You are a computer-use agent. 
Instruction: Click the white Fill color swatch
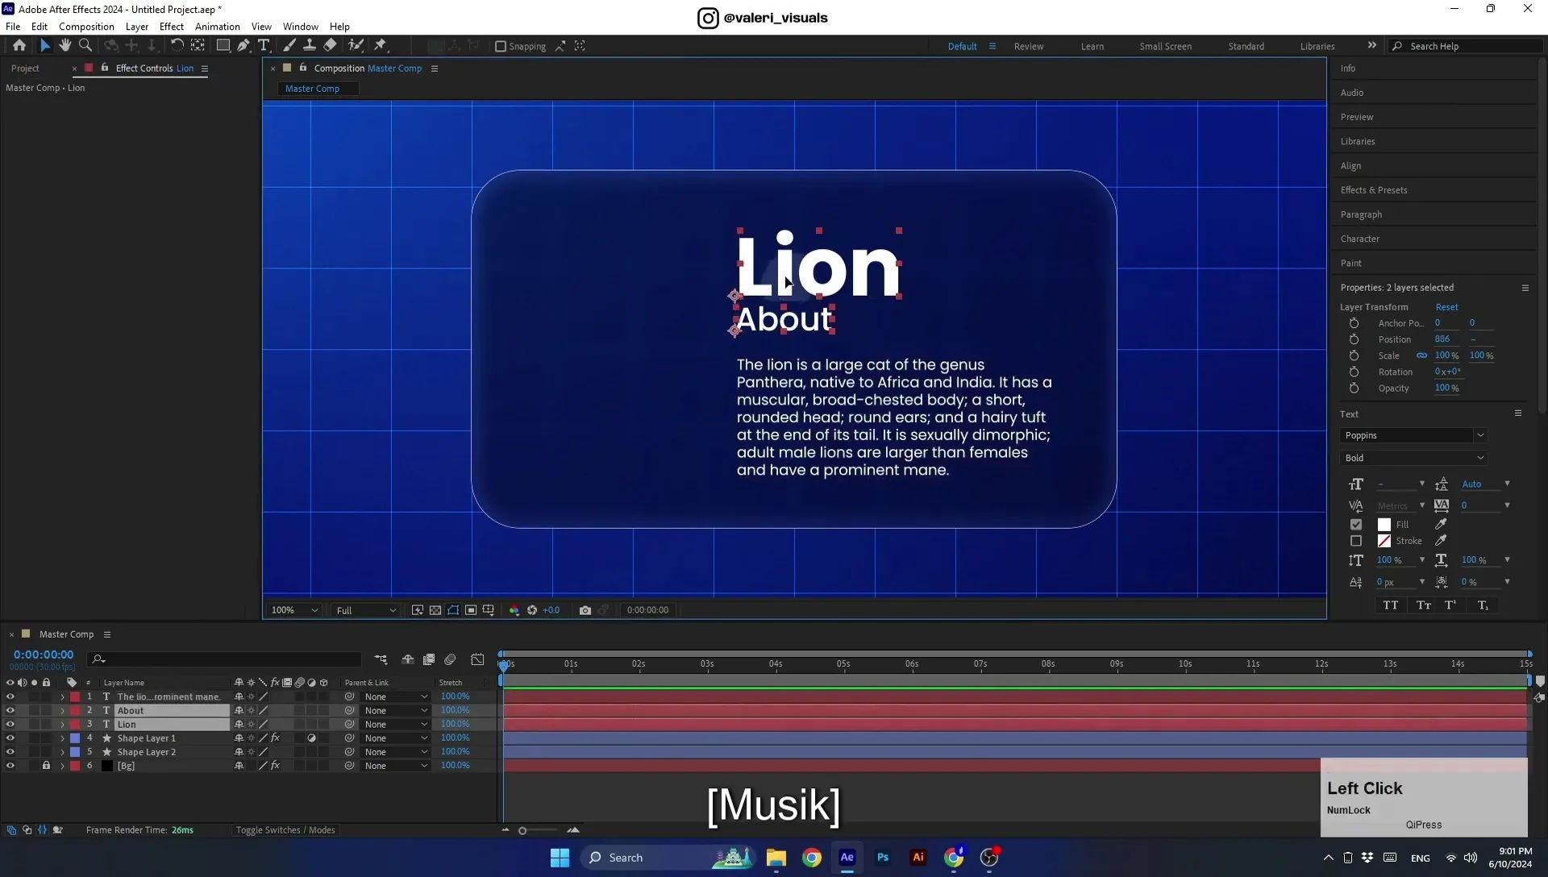point(1384,525)
